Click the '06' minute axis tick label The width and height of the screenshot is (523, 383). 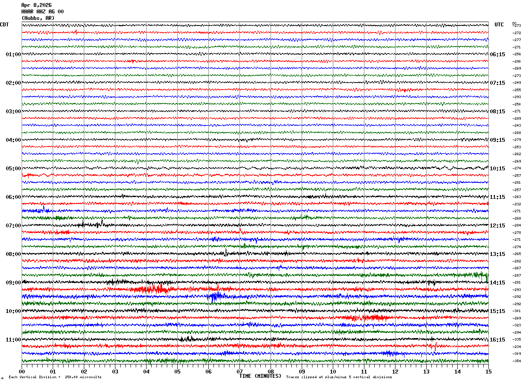(x=208, y=371)
